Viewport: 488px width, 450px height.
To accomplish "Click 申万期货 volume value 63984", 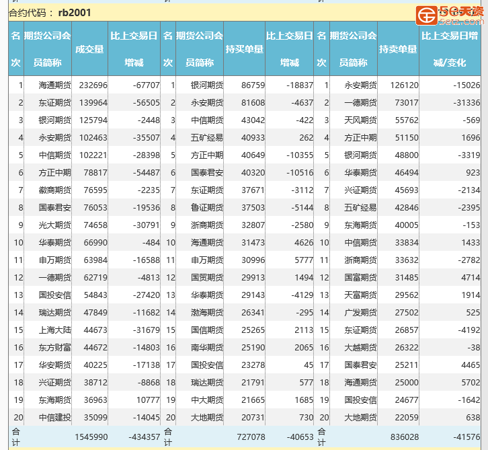I will (95, 260).
